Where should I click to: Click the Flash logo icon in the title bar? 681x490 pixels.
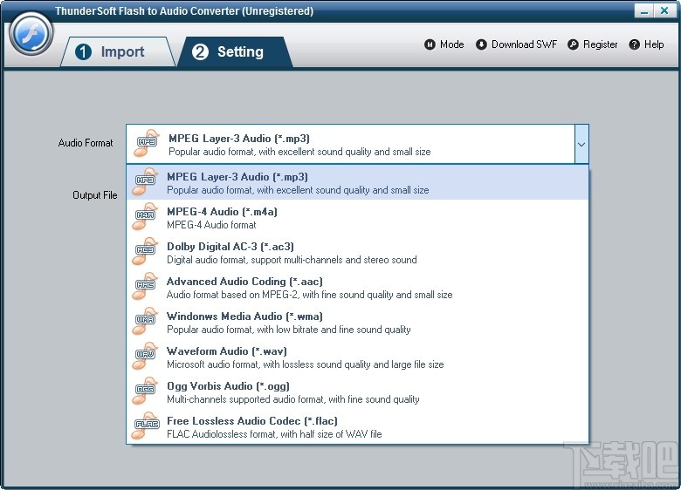click(x=31, y=33)
